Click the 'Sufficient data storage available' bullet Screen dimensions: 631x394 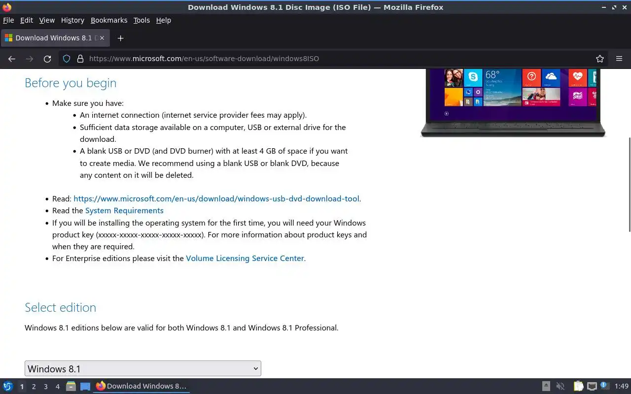coord(213,133)
